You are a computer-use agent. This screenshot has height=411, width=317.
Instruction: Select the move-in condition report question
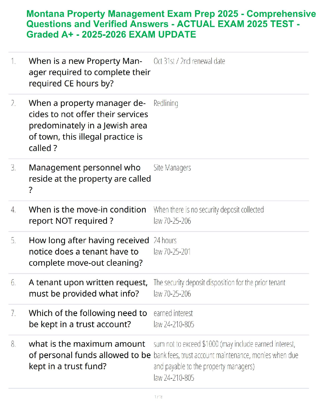point(87,215)
